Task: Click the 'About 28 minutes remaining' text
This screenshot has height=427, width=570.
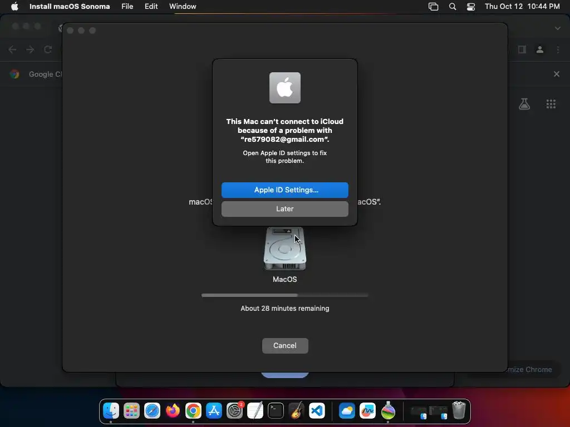Action: point(285,308)
